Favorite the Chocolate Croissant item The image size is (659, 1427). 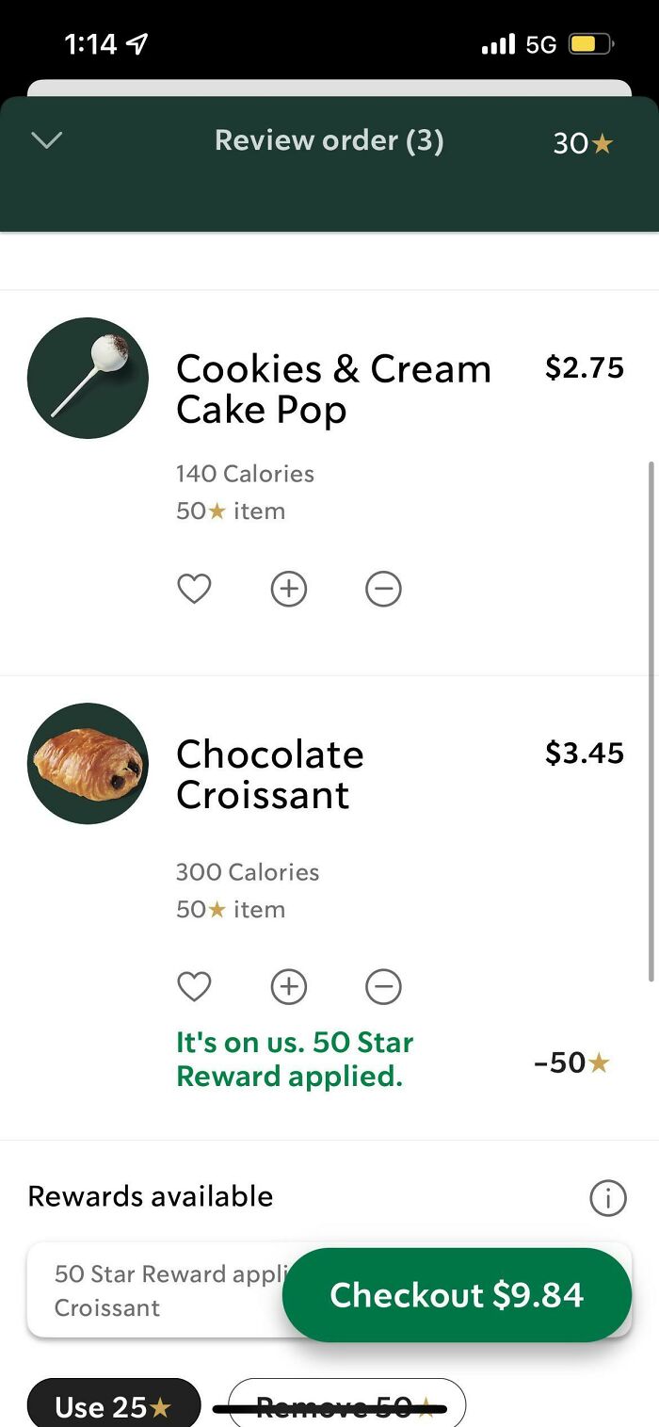pos(194,986)
